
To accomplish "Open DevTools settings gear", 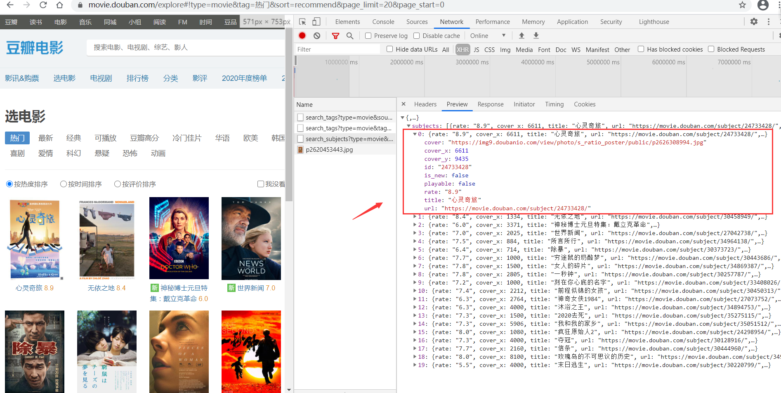I will pyautogui.click(x=754, y=21).
